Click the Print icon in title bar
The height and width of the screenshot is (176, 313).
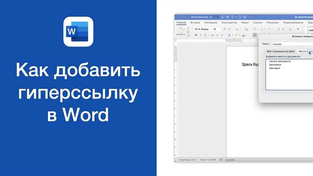[245, 17]
